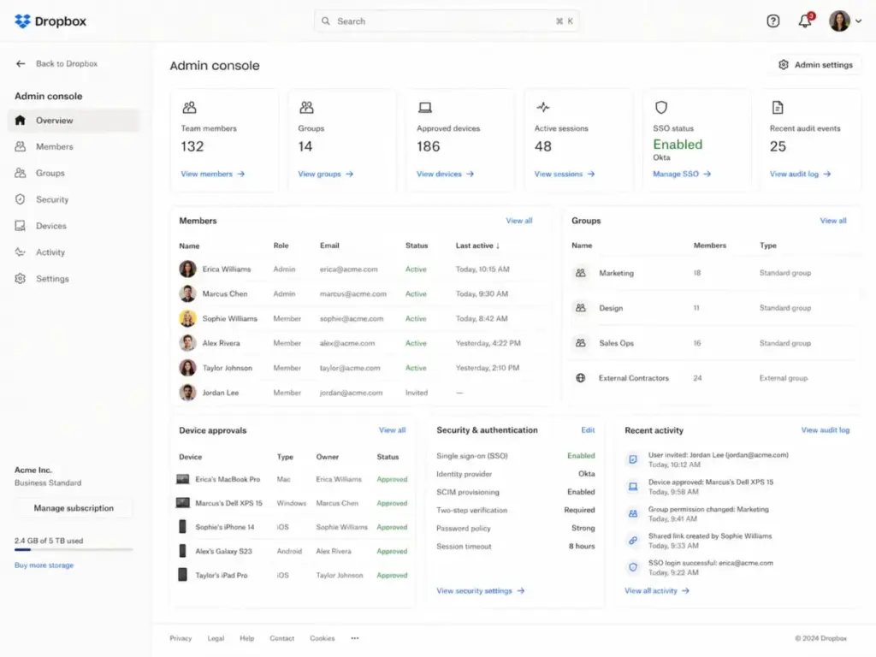Click View all in the Groups panel

[833, 221]
